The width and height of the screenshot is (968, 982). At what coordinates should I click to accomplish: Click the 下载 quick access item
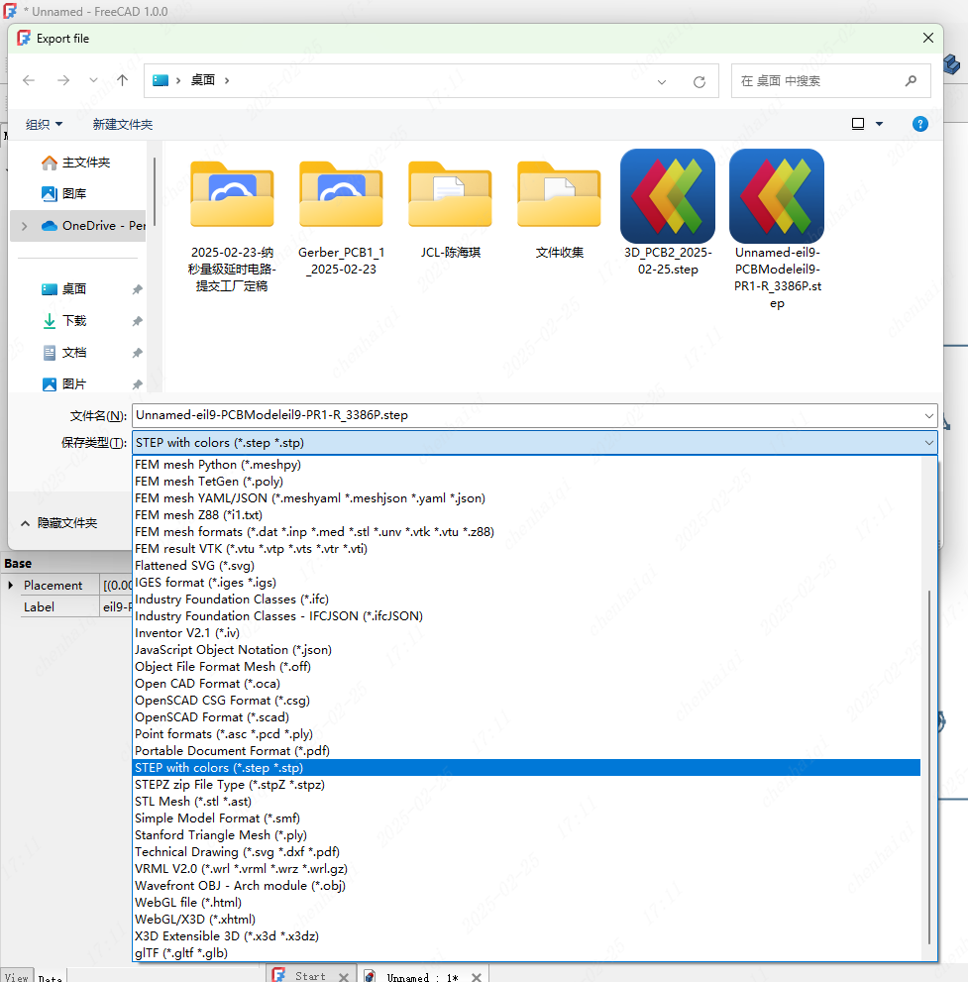[x=74, y=321]
